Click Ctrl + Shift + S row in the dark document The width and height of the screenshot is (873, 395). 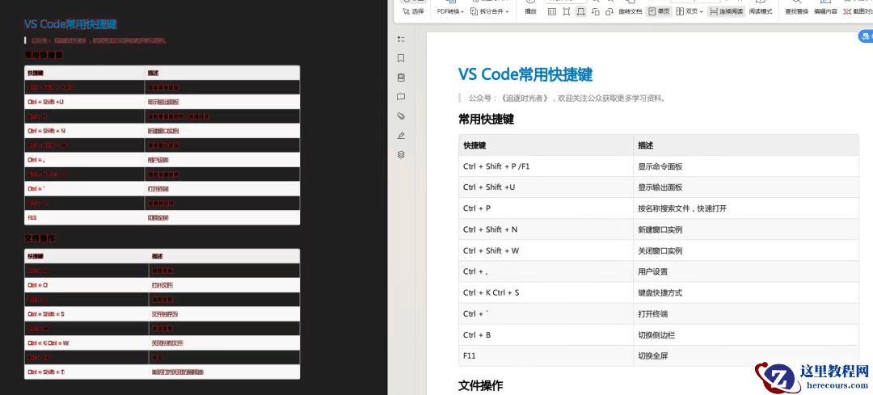[x=162, y=313]
